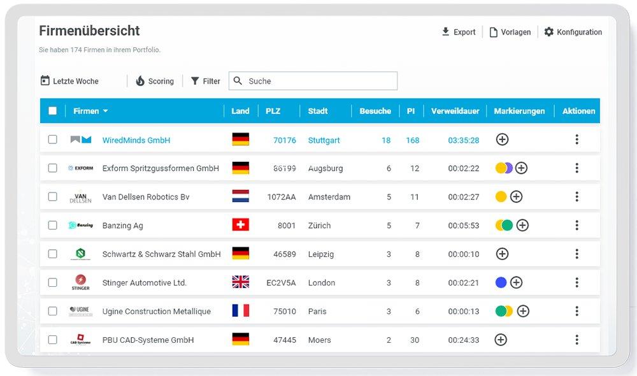Focus the Suche search field
The image size is (637, 376).
[x=313, y=81]
